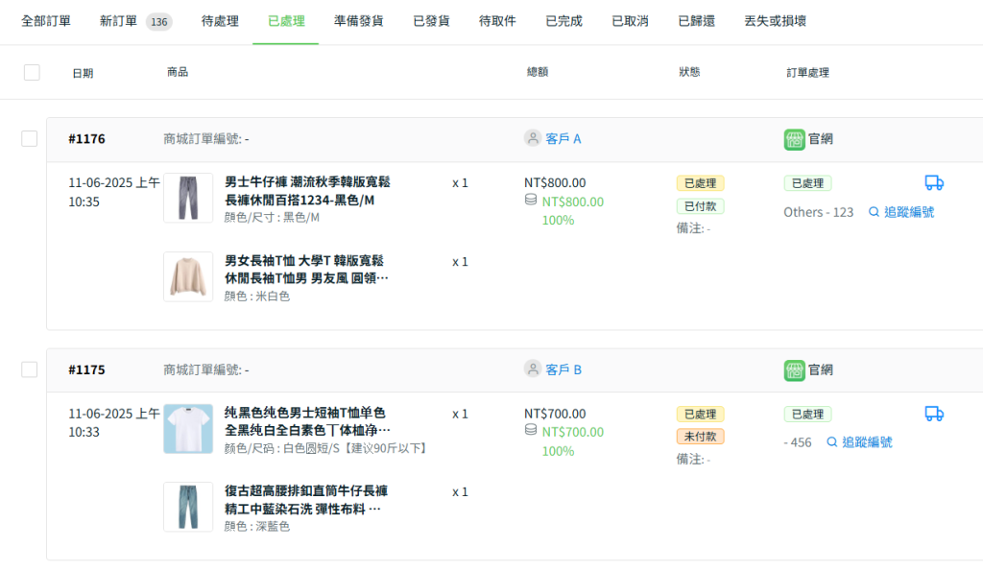Open the white T-shirt product thumbnail
983x571 pixels.
[x=188, y=429]
